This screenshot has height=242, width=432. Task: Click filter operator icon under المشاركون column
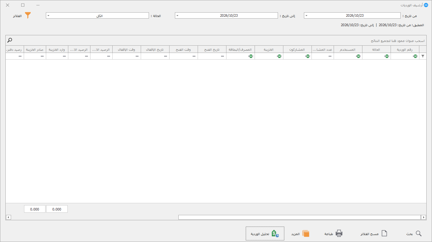click(308, 56)
